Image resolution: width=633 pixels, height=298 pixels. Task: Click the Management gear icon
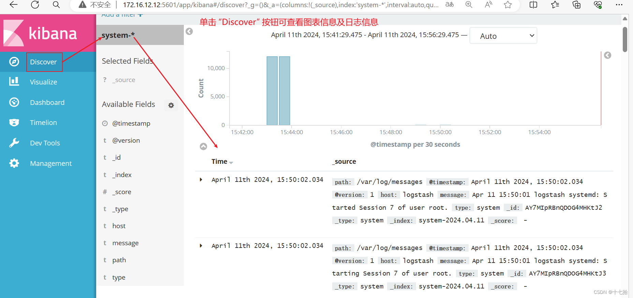pyautogui.click(x=14, y=163)
